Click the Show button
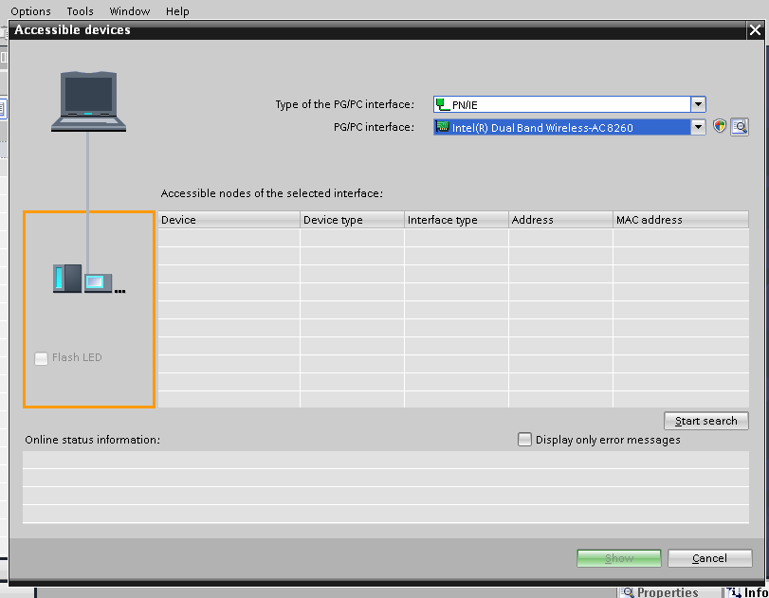The image size is (769, 598). click(x=619, y=558)
